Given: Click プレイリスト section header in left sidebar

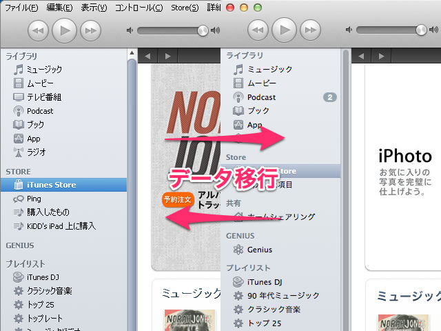Looking at the screenshot, I should (x=25, y=263).
